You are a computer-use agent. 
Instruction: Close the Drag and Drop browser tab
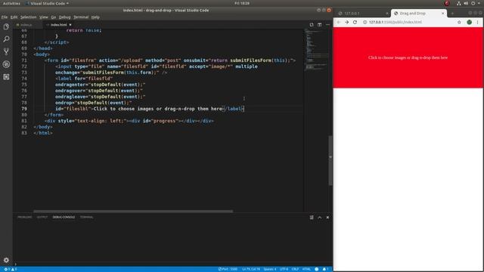tap(442, 14)
